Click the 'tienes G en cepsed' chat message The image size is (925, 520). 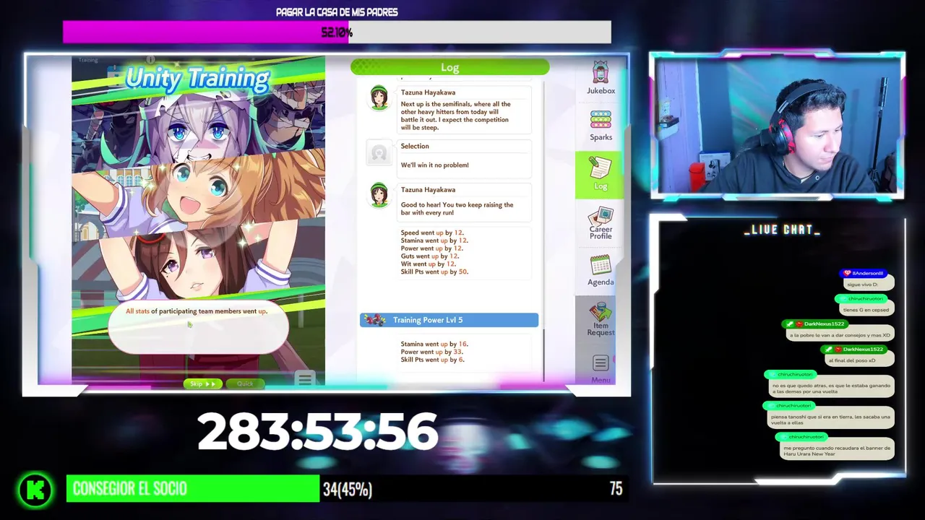866,310
